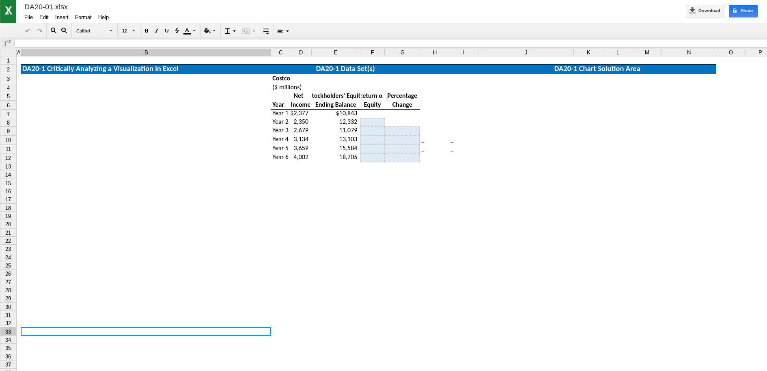Click the undo arrow
Image resolution: width=767 pixels, height=371 pixels.
28,30
